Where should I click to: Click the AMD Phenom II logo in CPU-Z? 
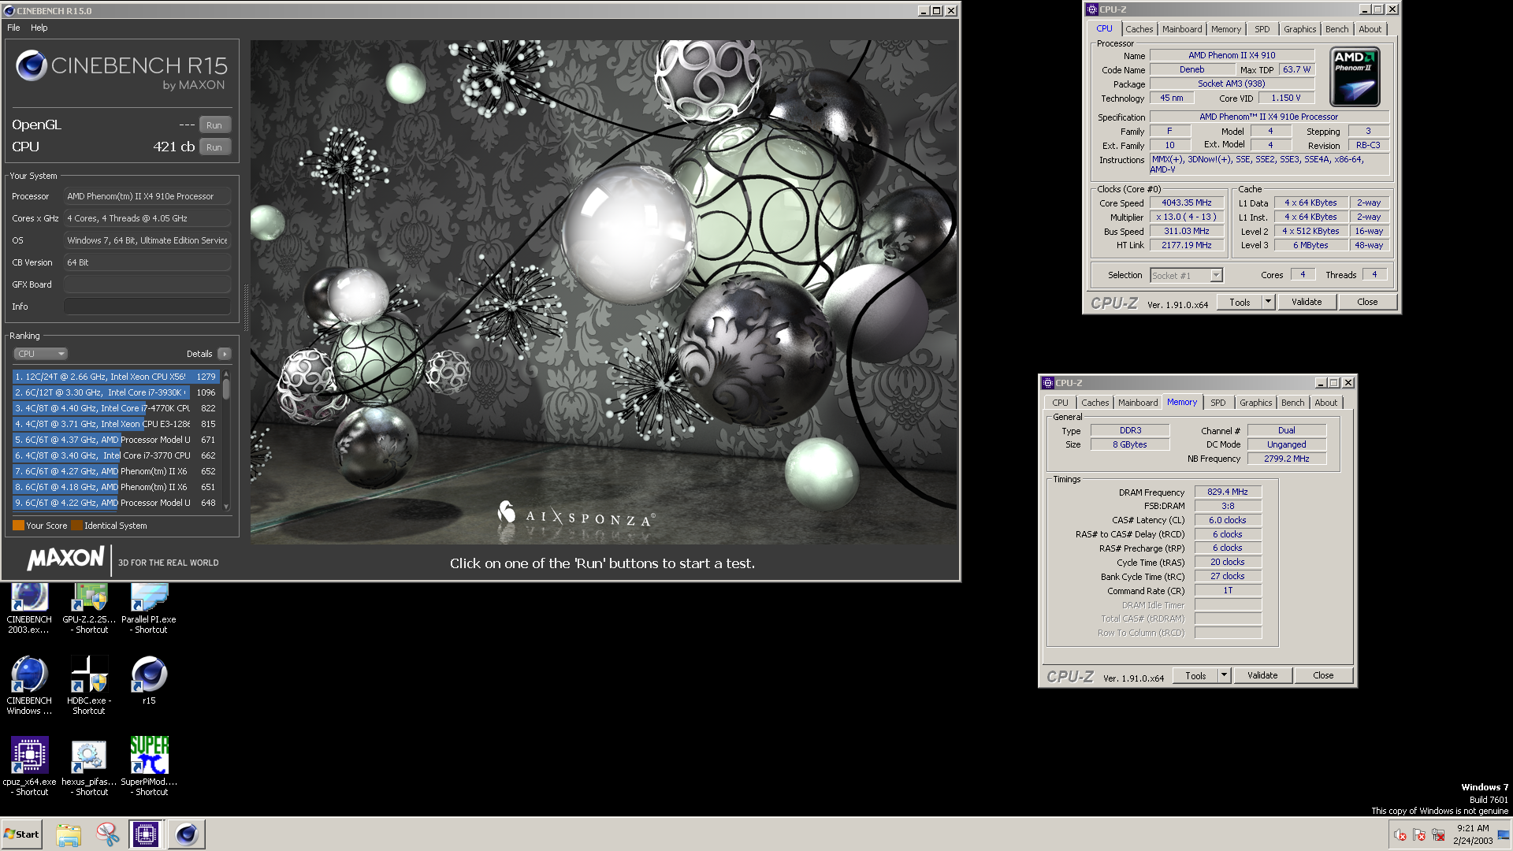[1355, 76]
